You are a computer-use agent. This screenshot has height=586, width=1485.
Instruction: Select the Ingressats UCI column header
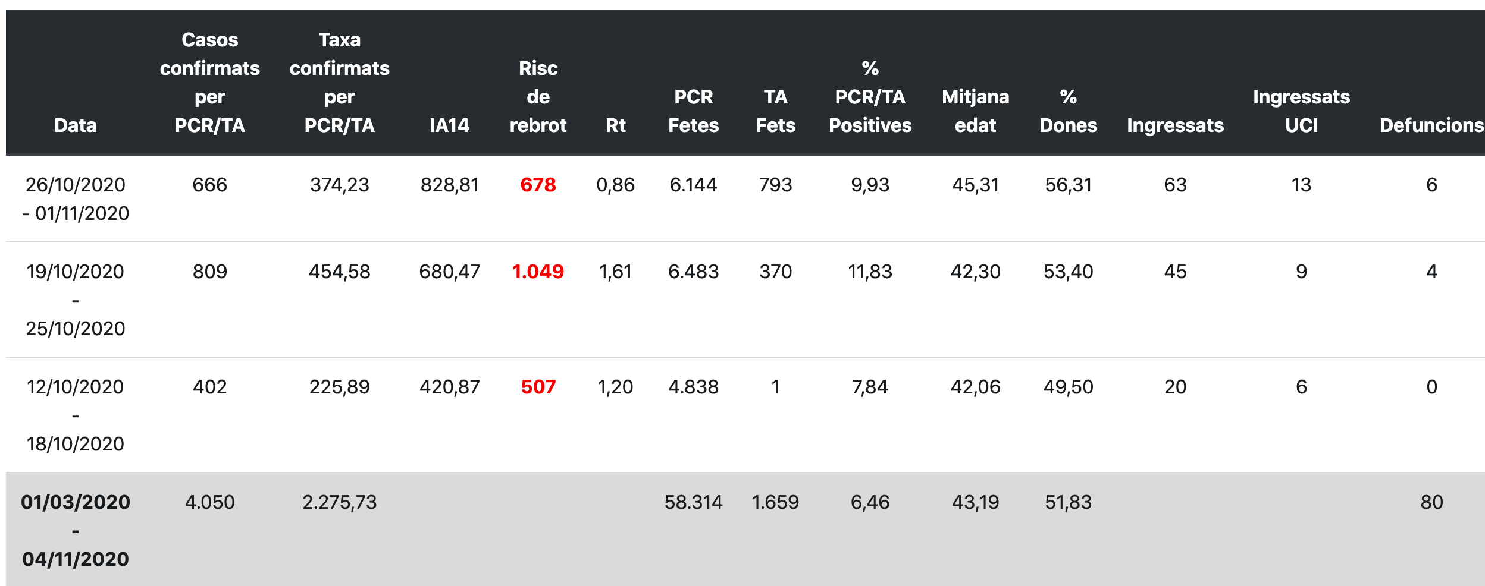click(1301, 111)
